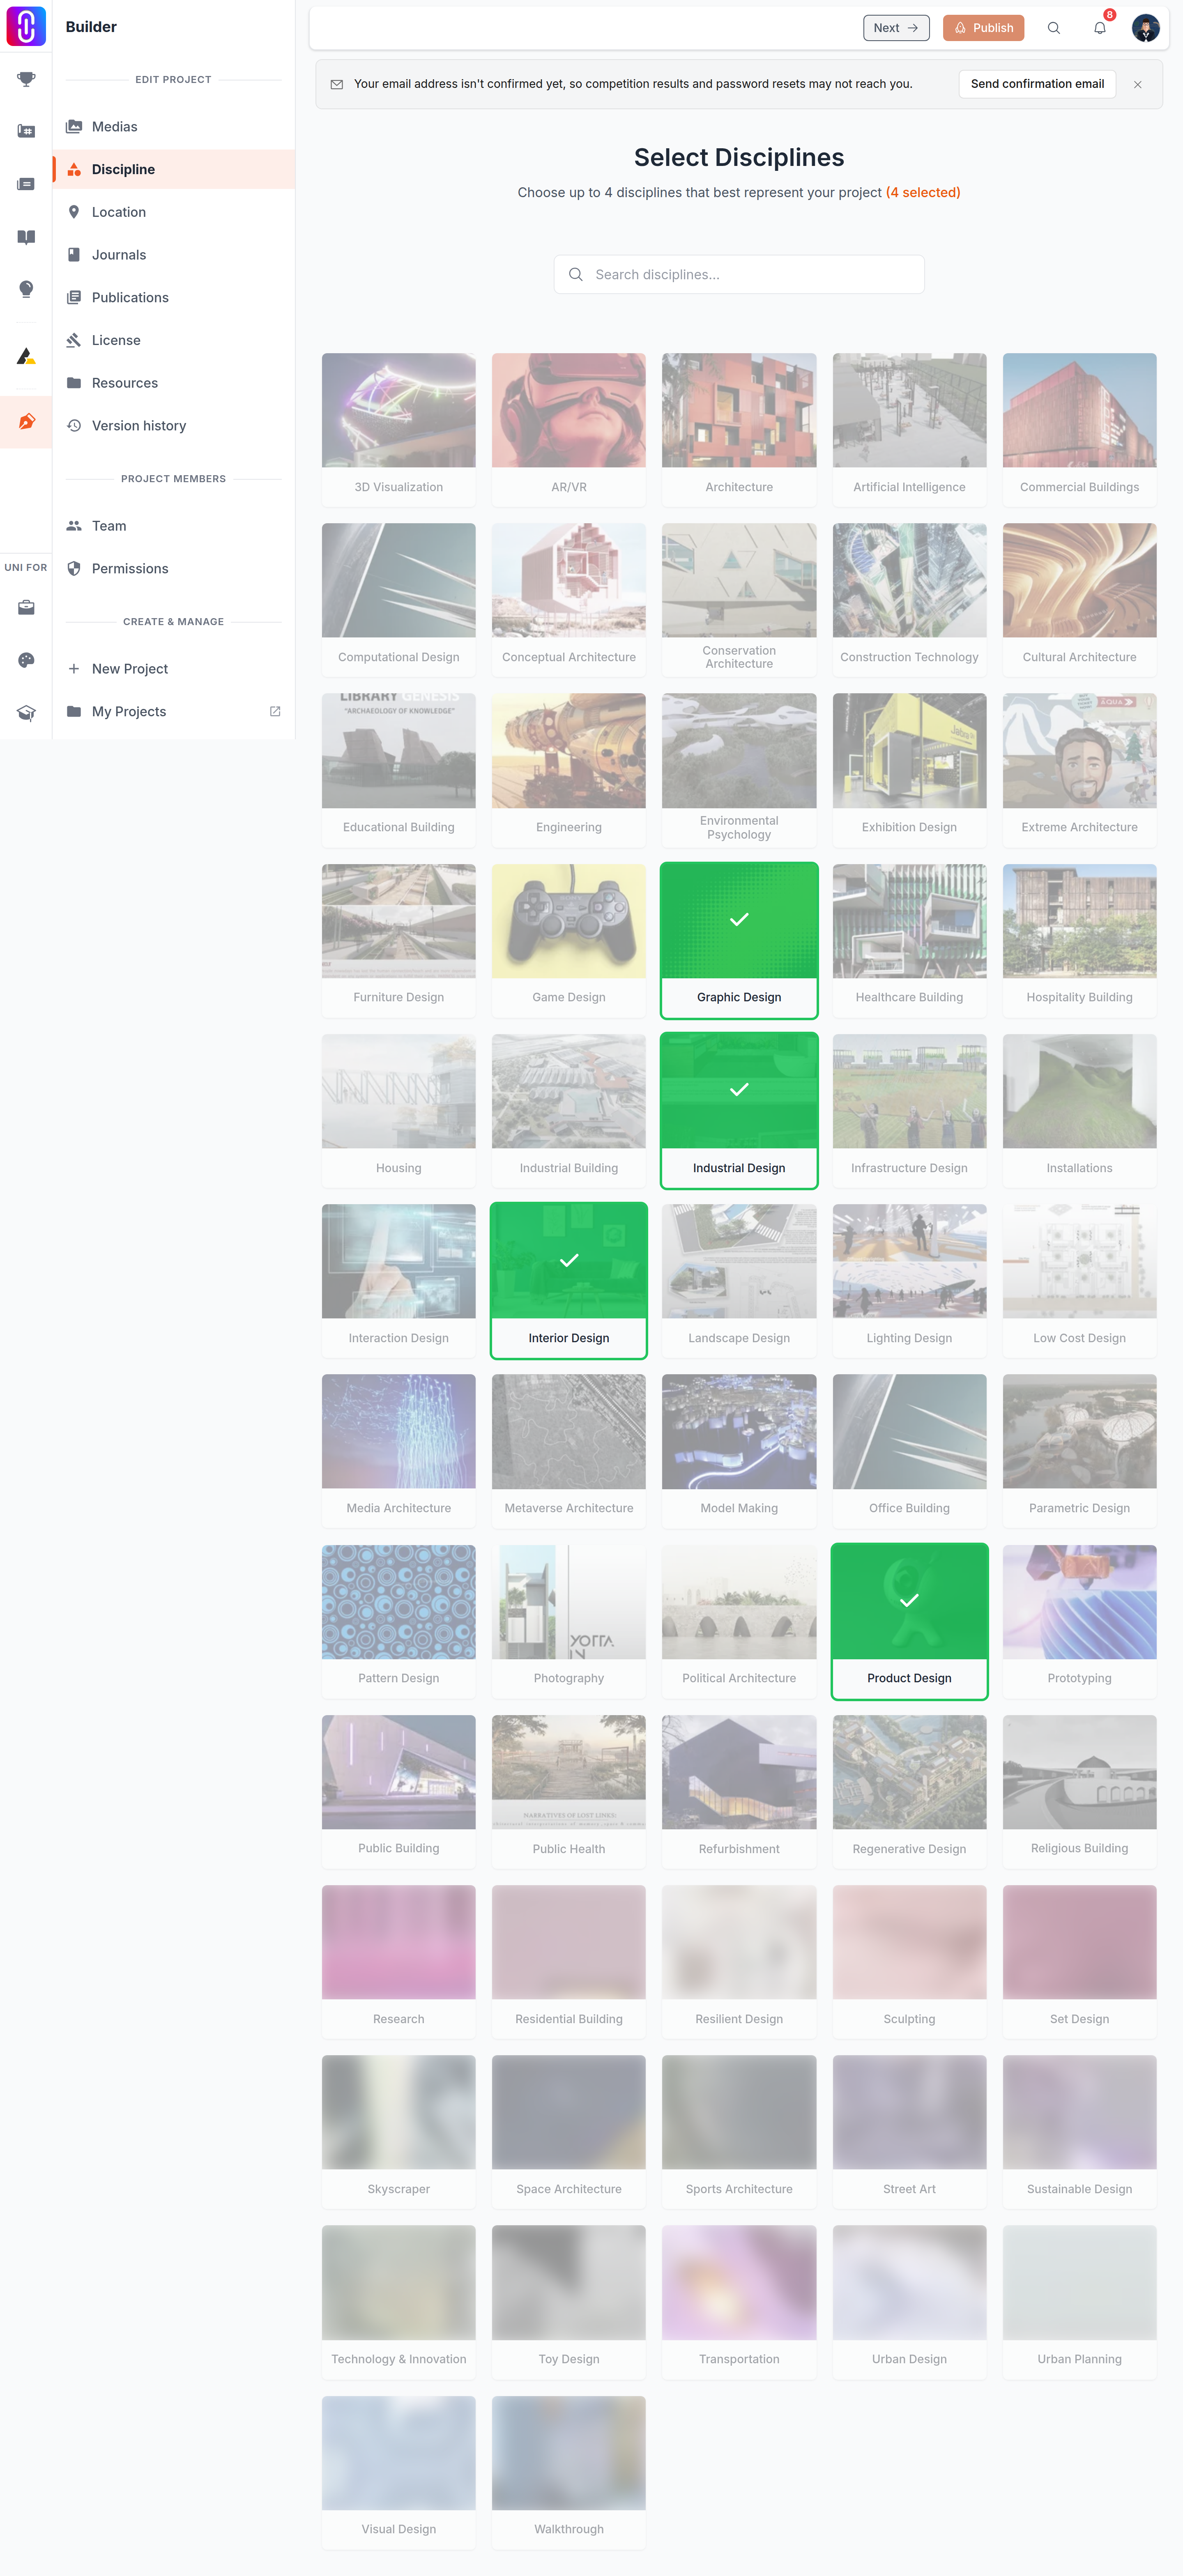Click the blueprint grid icon in left rail

[x=26, y=131]
